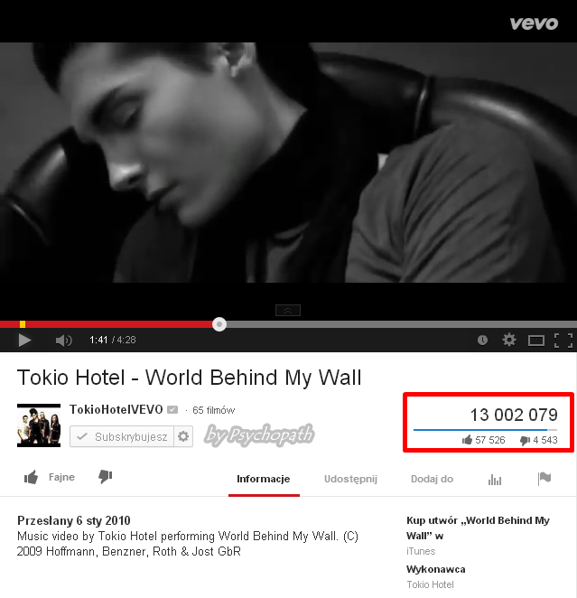This screenshot has width=577, height=598.
Task: Mute the video volume speaker icon
Action: pos(63,341)
